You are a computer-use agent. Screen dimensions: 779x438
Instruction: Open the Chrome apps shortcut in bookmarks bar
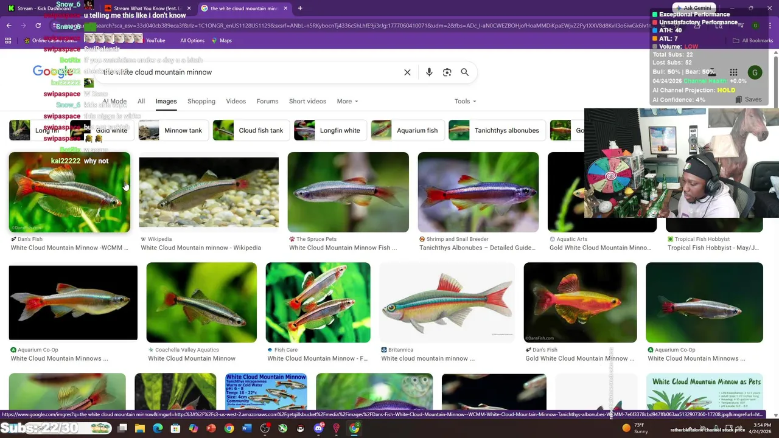tap(8, 40)
